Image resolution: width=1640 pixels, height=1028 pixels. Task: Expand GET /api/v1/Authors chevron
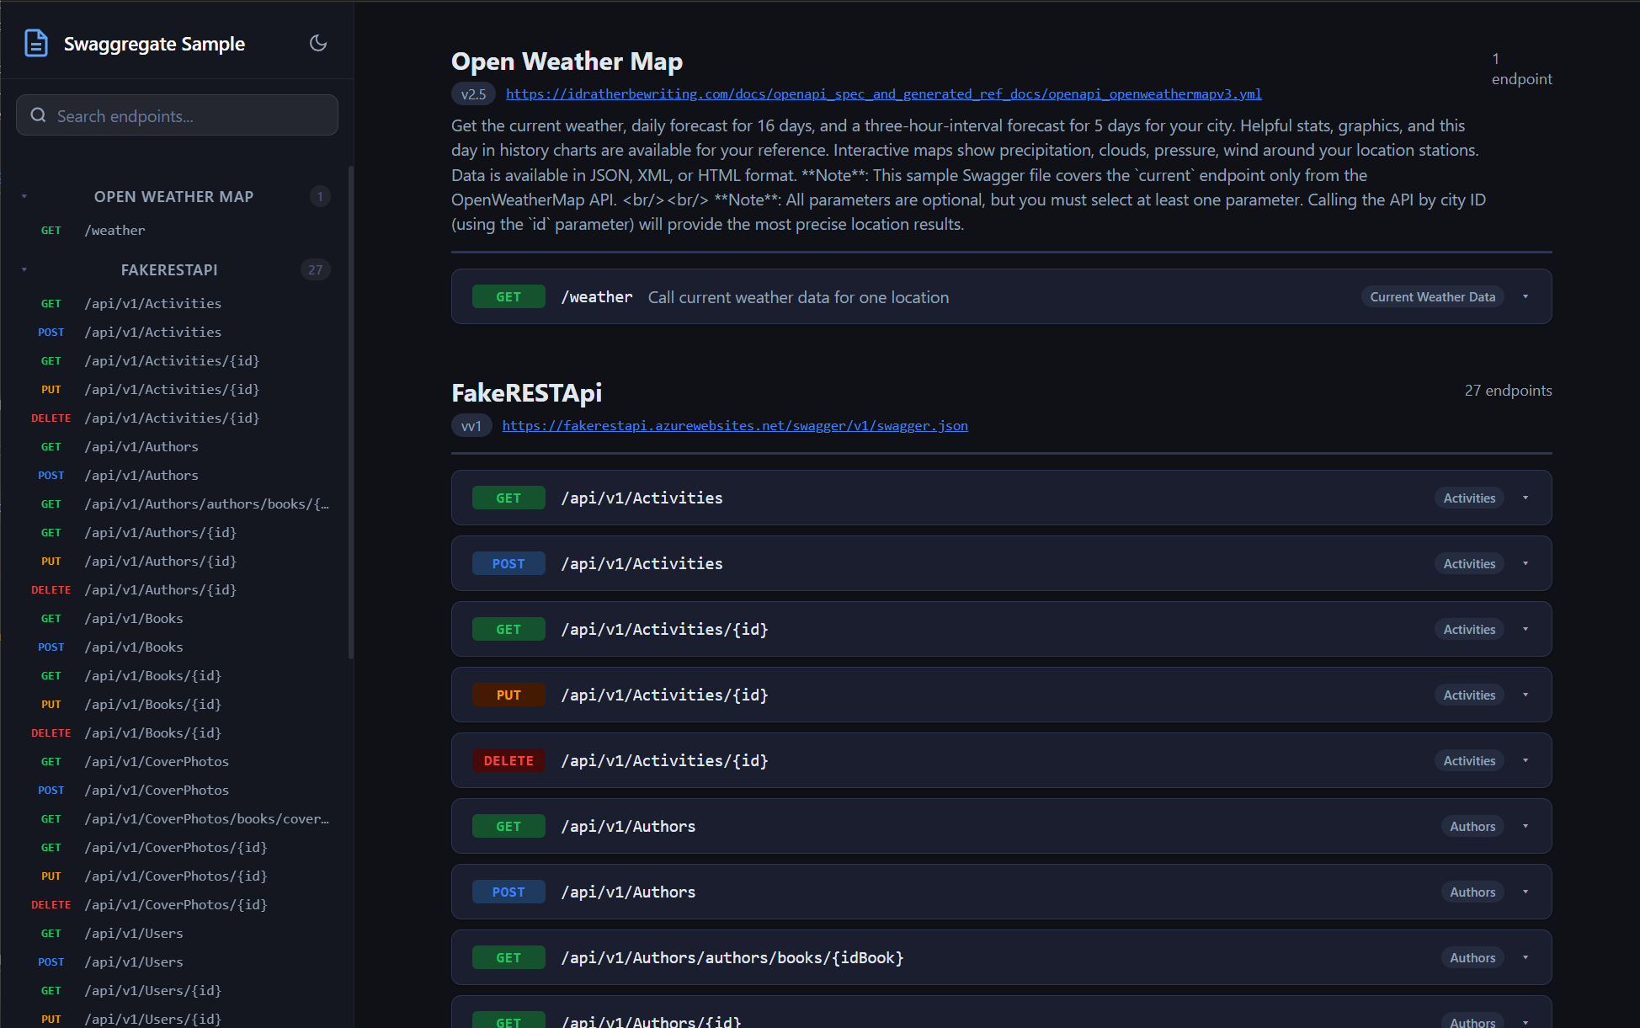[x=1526, y=826]
